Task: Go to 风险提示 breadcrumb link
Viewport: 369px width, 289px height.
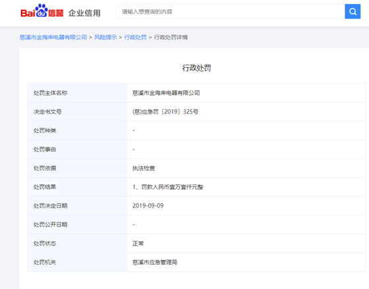Action: (x=105, y=37)
